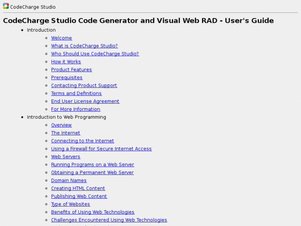Image resolution: width=301 pixels, height=226 pixels.
Task: Click For More Information link
Action: [75, 109]
